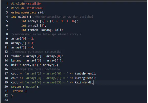148x103 pixels.
Task: Click comment '//membuat persamaan matematika'
Action: [36, 52]
